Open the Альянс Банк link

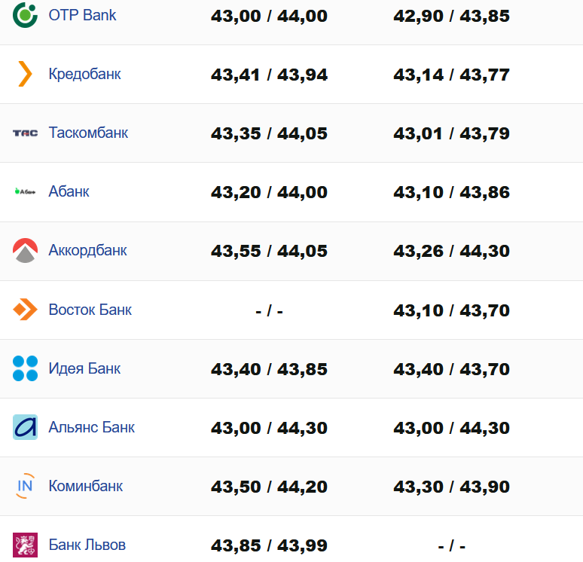click(91, 427)
